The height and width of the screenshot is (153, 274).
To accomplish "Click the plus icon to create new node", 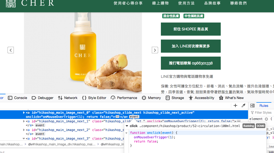I will tap(235, 106).
